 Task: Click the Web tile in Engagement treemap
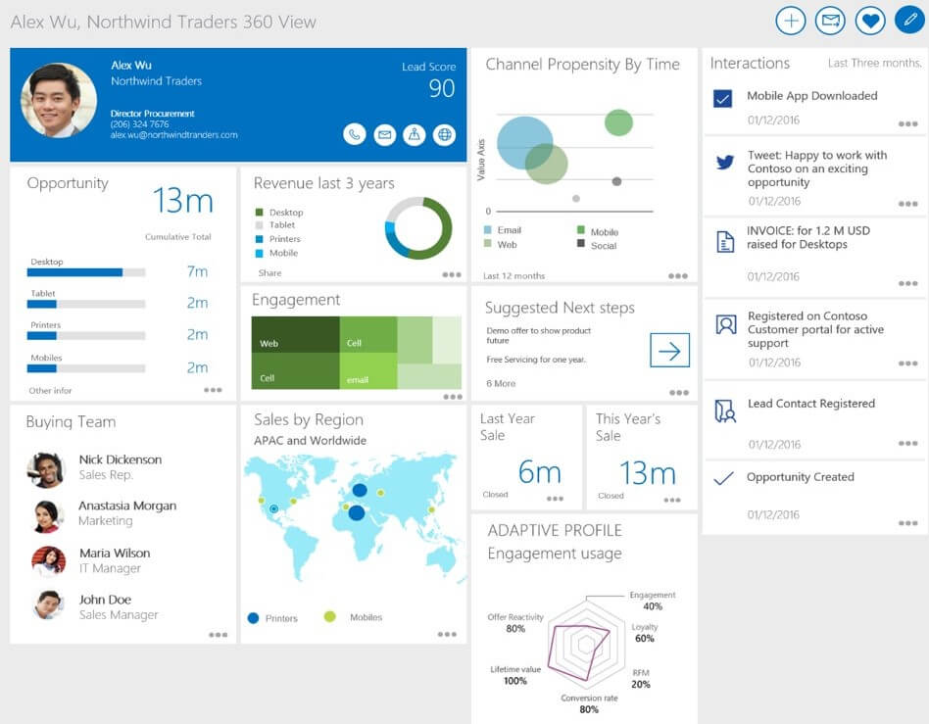click(295, 335)
